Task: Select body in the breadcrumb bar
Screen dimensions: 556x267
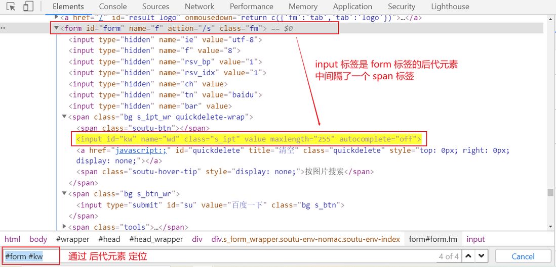Action: [38, 239]
